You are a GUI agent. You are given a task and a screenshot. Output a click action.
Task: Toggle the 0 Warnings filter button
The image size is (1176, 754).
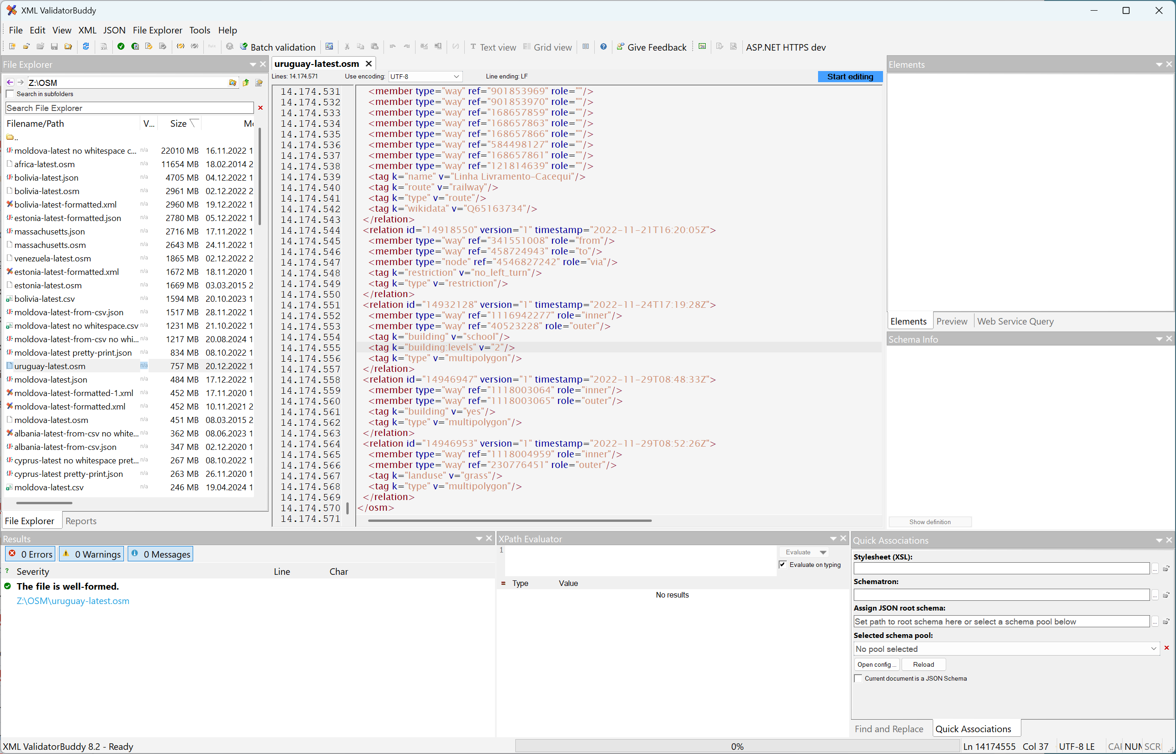[91, 554]
